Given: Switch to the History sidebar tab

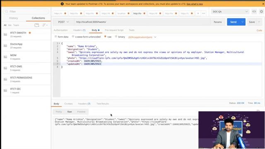Looking at the screenshot, I should point(14,18).
